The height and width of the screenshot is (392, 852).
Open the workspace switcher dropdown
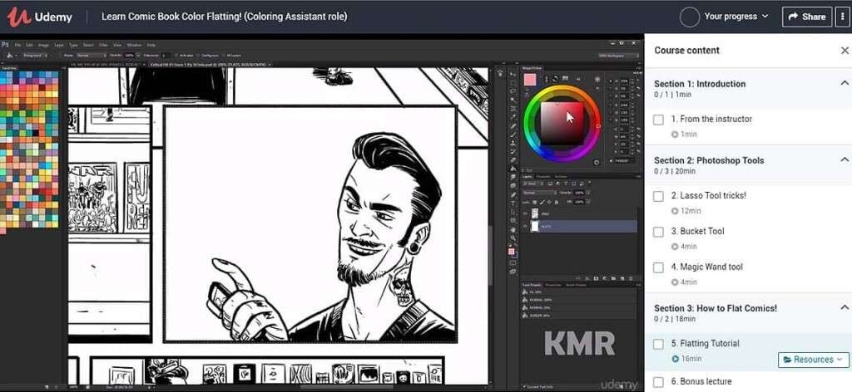tap(618, 56)
